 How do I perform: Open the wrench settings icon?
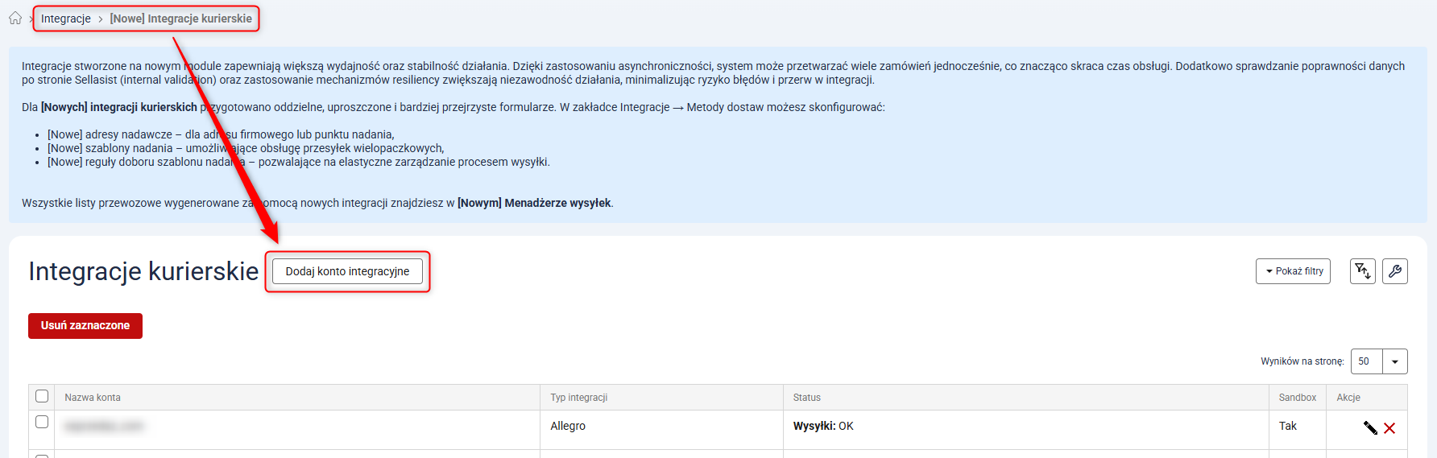[x=1395, y=271]
